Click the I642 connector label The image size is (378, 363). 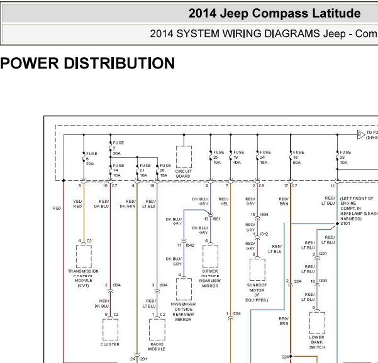(x=190, y=246)
